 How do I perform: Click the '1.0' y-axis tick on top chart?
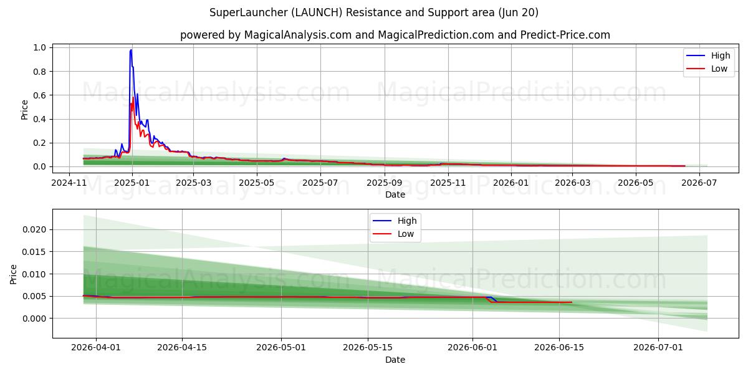pyautogui.click(x=39, y=48)
